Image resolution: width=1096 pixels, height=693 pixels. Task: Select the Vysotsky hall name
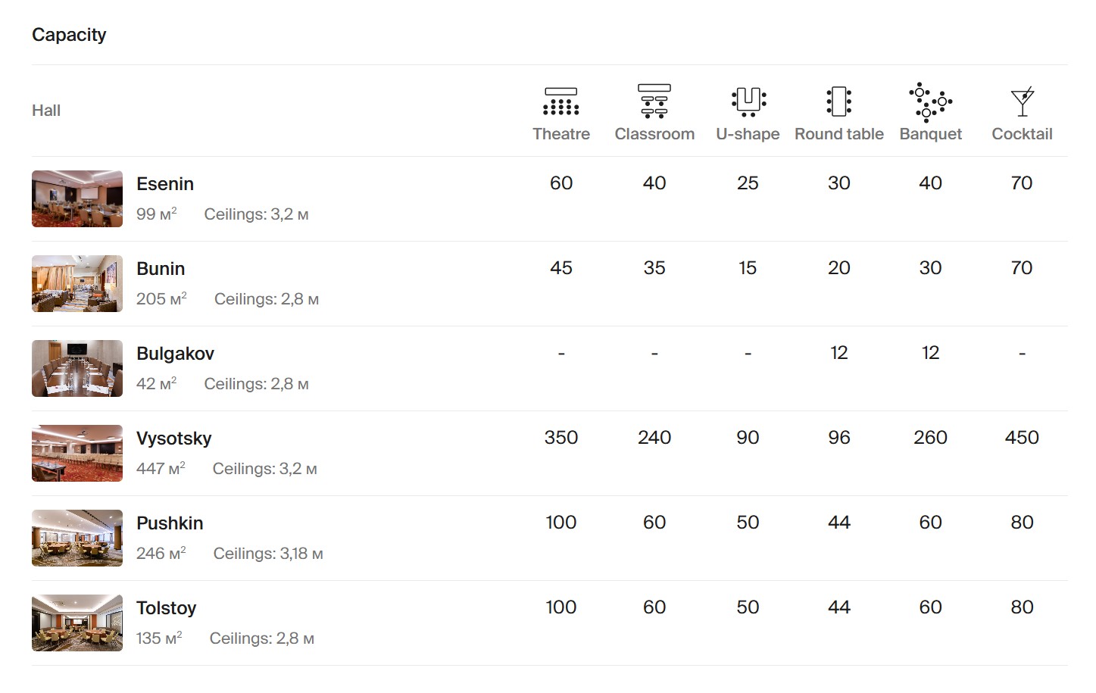(173, 439)
